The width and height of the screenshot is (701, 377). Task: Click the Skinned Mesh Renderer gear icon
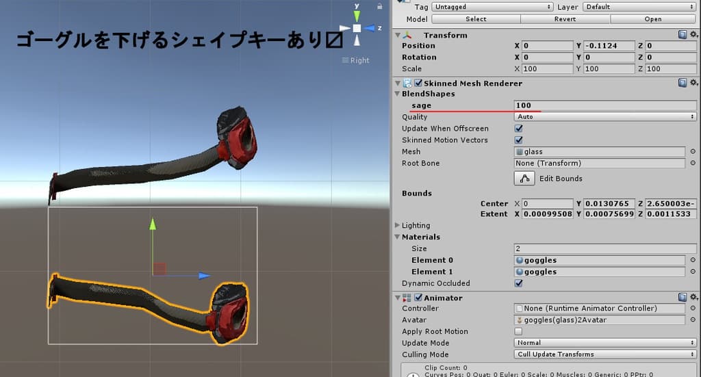coord(693,83)
